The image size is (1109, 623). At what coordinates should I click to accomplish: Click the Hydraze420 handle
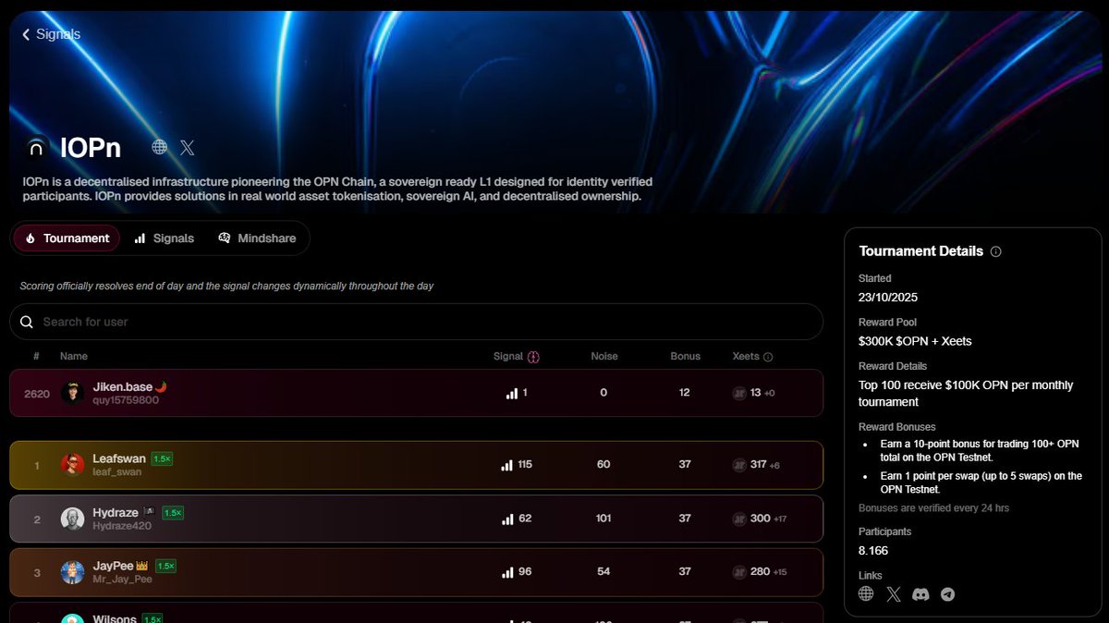120,526
